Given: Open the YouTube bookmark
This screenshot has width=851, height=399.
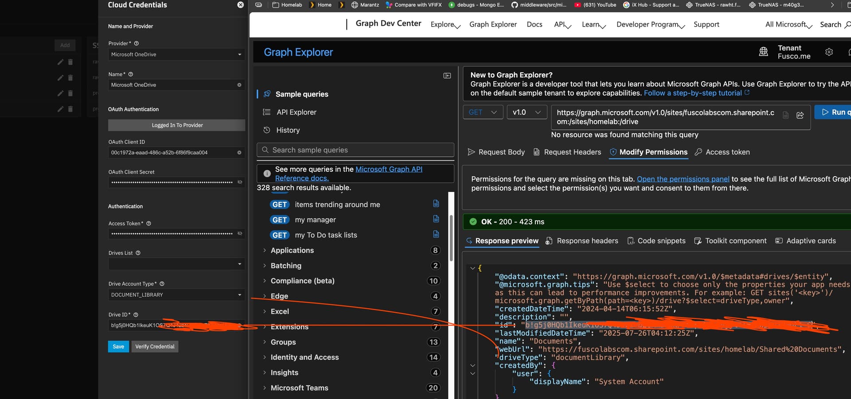Looking at the screenshot, I should coord(595,5).
